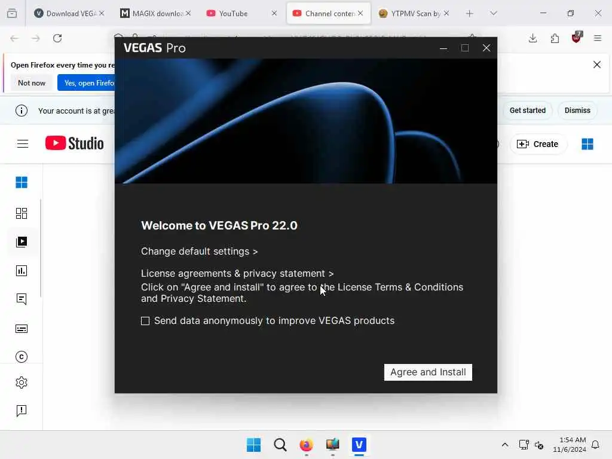Viewport: 612px width, 459px height.
Task: Click the YouTube Studio logo
Action: (x=74, y=143)
